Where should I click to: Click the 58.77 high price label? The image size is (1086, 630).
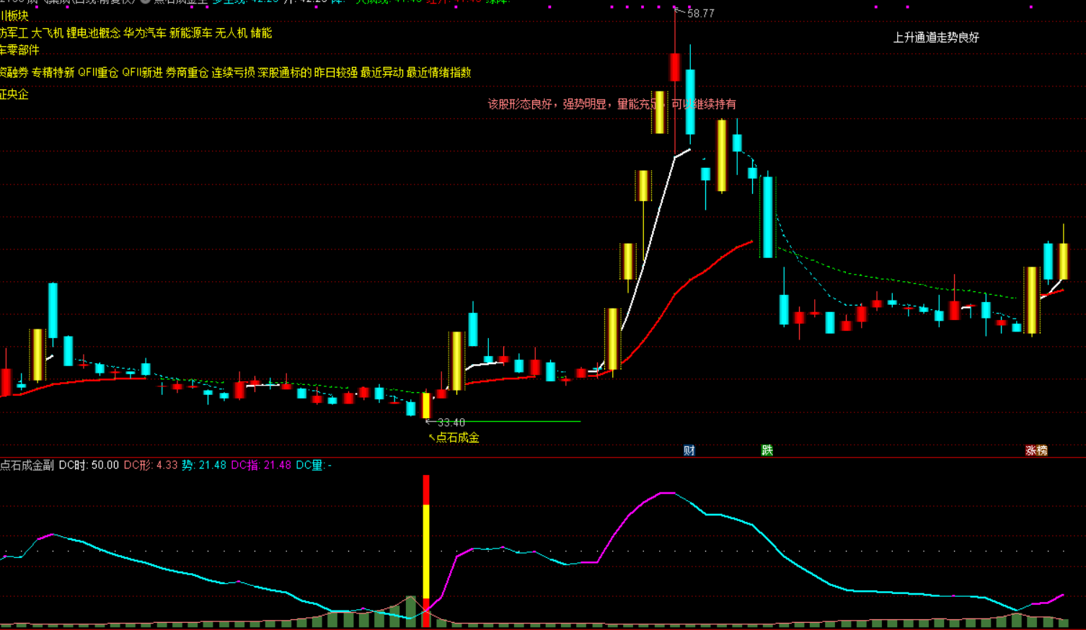(x=701, y=14)
